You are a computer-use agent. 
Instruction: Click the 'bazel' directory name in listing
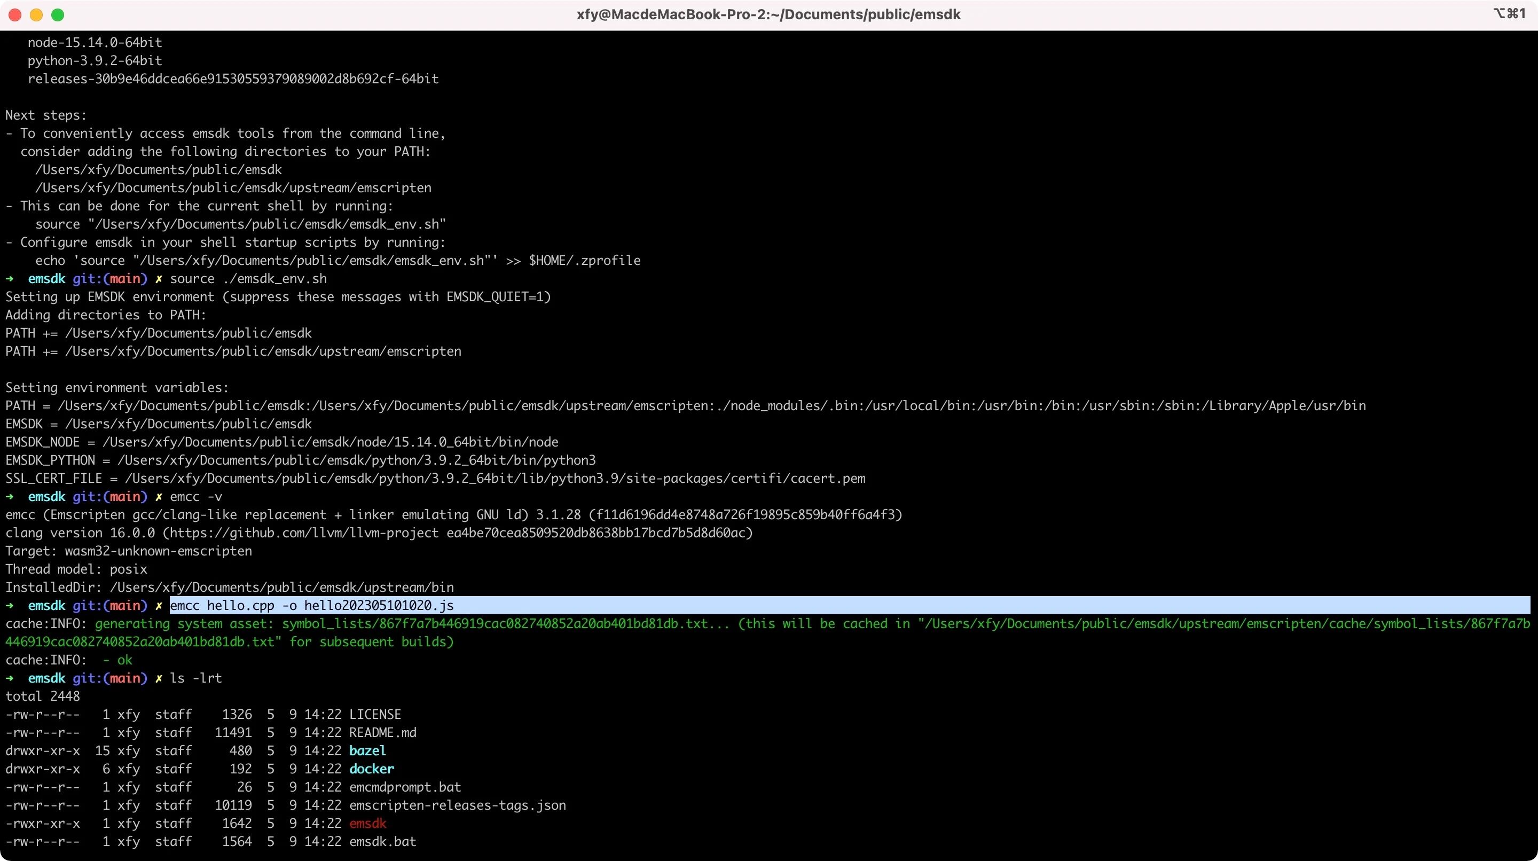point(367,750)
